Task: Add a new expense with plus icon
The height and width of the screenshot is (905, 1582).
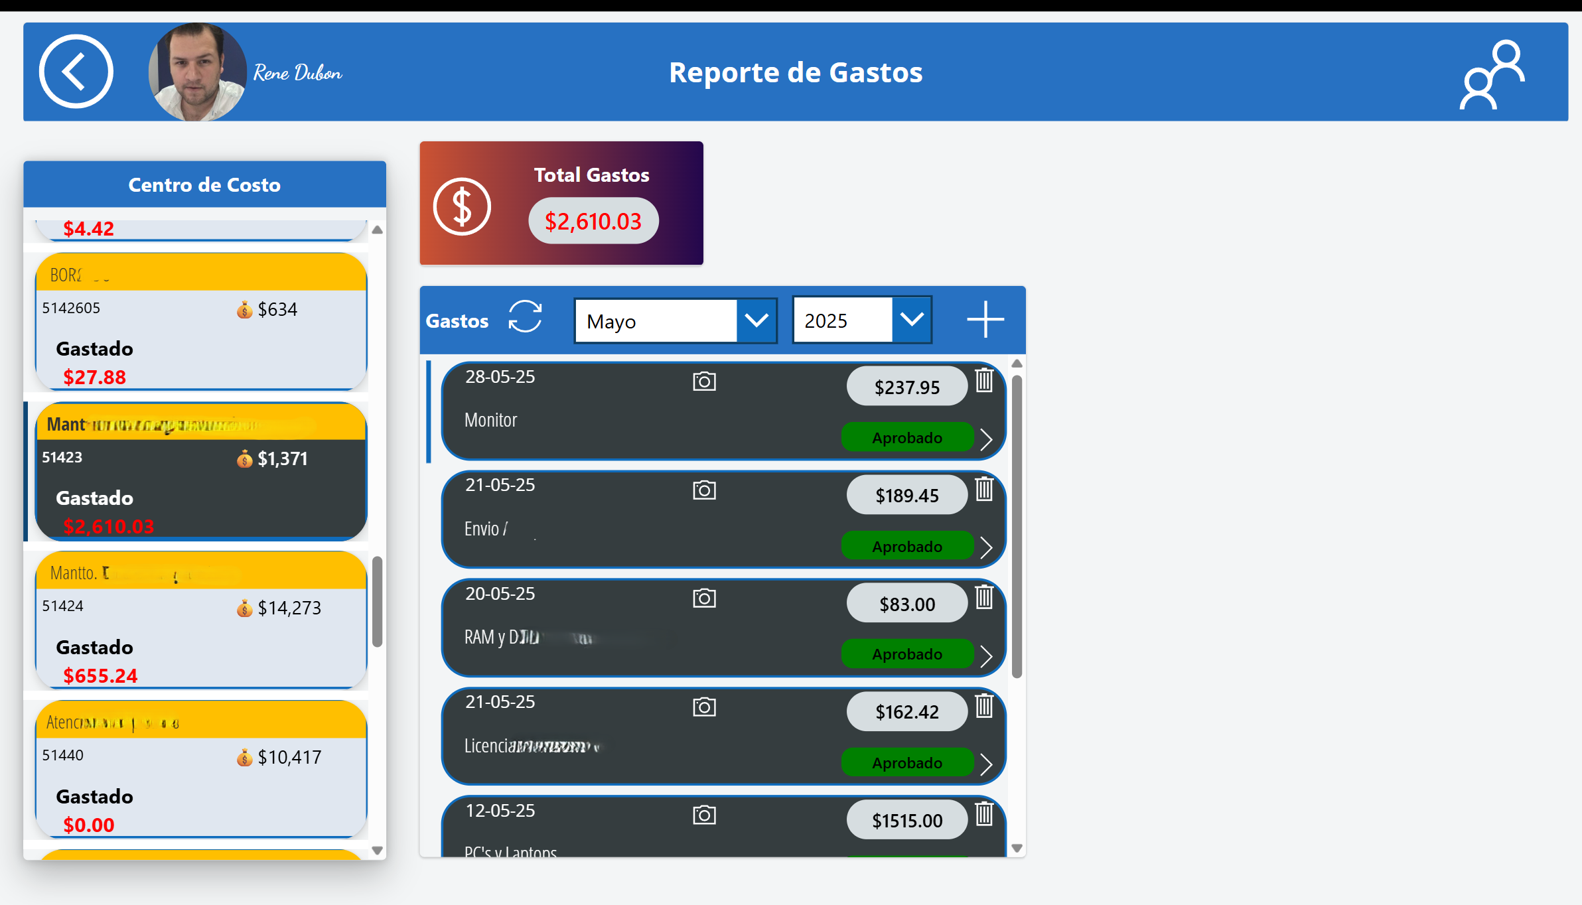Action: click(985, 319)
